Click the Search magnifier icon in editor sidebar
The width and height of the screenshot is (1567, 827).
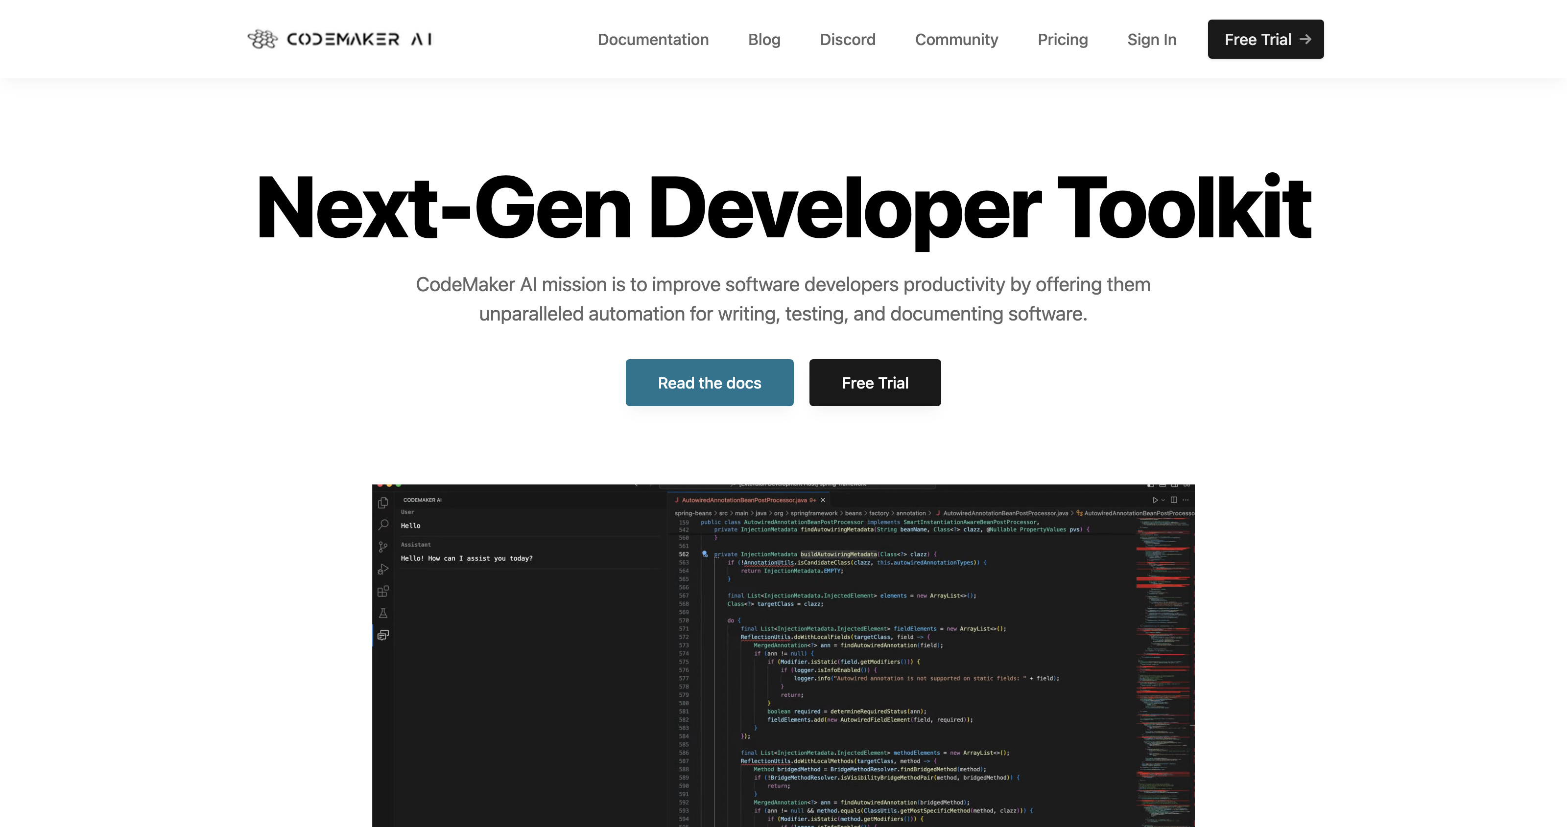pyautogui.click(x=382, y=524)
